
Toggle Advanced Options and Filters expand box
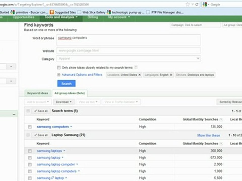click(x=59, y=75)
